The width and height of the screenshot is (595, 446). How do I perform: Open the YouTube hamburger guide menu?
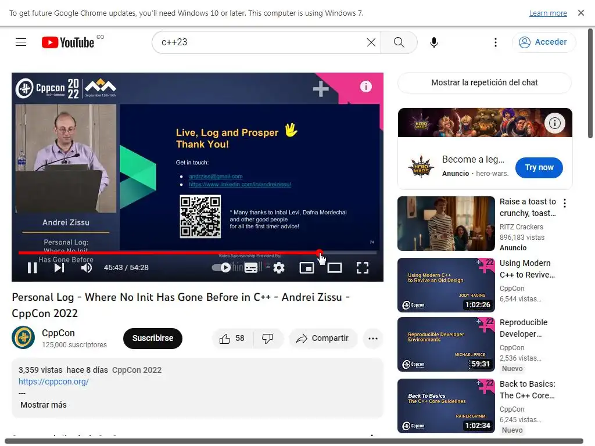point(21,42)
